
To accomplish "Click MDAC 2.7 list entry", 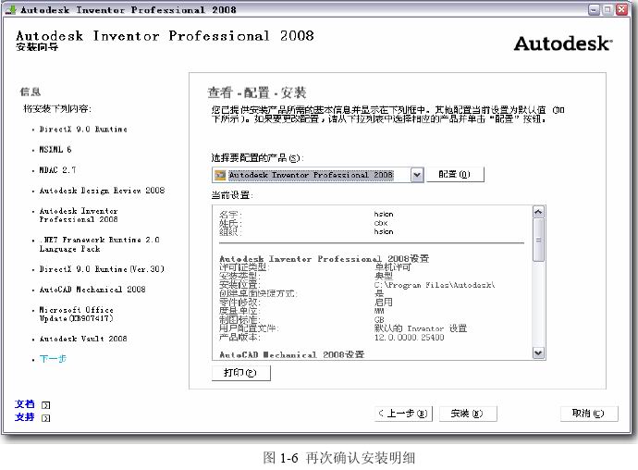I will coord(57,170).
